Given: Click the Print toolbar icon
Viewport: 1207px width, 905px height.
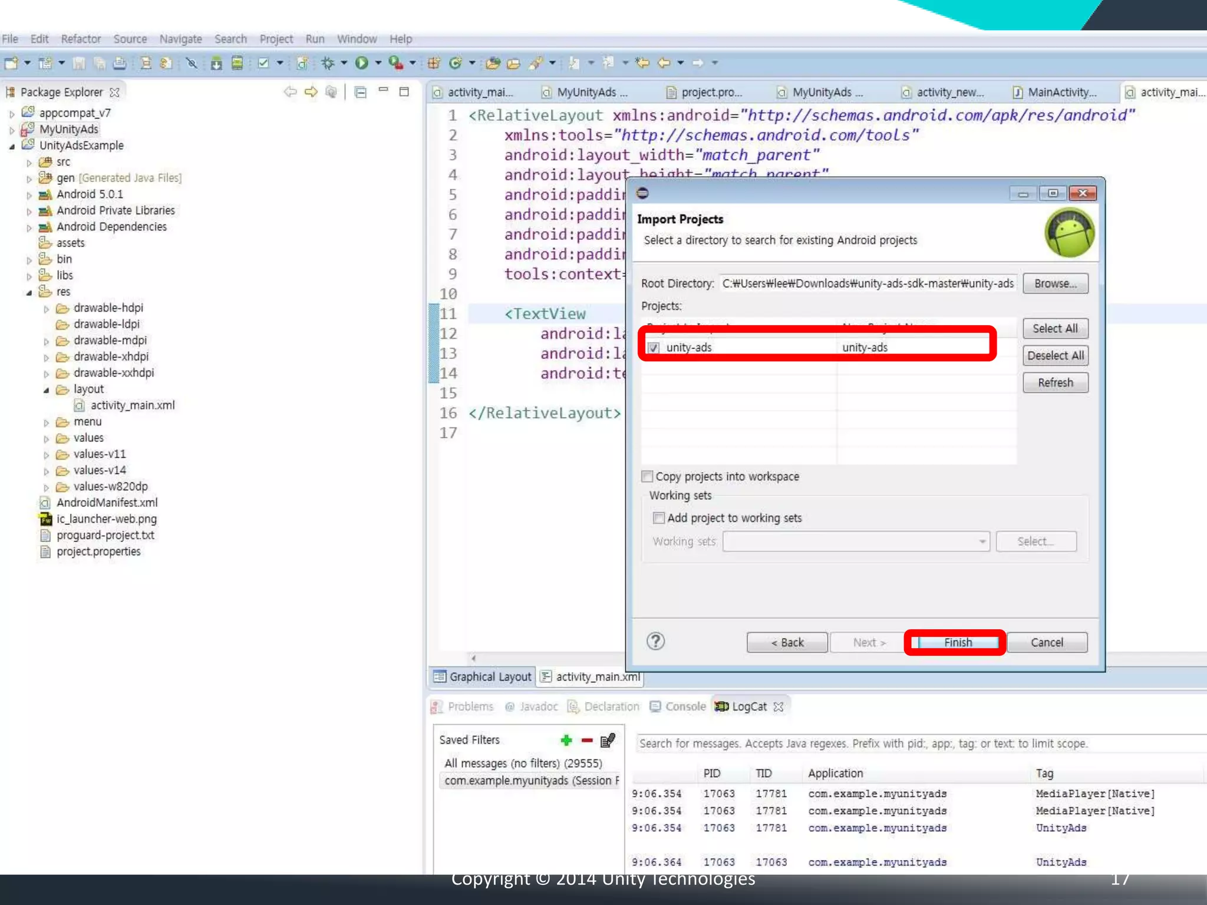Looking at the screenshot, I should tap(120, 63).
